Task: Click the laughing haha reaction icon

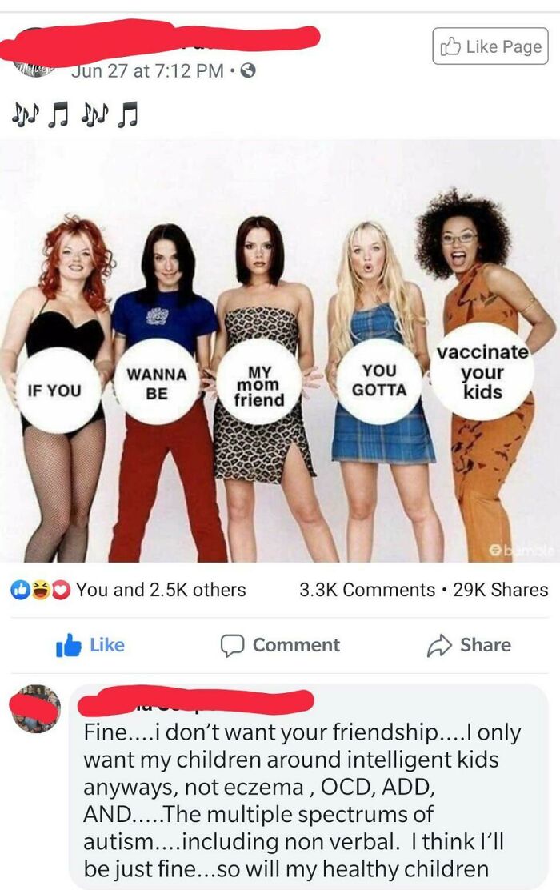Action: [x=40, y=591]
